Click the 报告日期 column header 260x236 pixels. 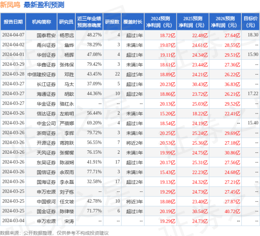pos(13,22)
